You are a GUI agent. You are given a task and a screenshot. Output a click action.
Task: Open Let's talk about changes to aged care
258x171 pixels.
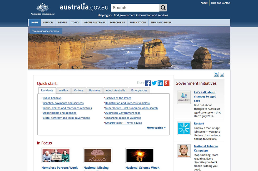205,97
